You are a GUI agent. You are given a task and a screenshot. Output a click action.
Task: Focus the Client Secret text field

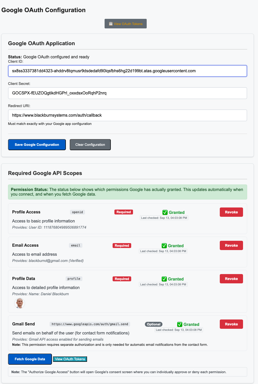click(128, 93)
